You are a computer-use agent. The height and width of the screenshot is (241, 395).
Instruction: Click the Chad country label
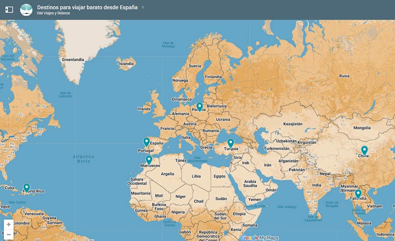198,201
